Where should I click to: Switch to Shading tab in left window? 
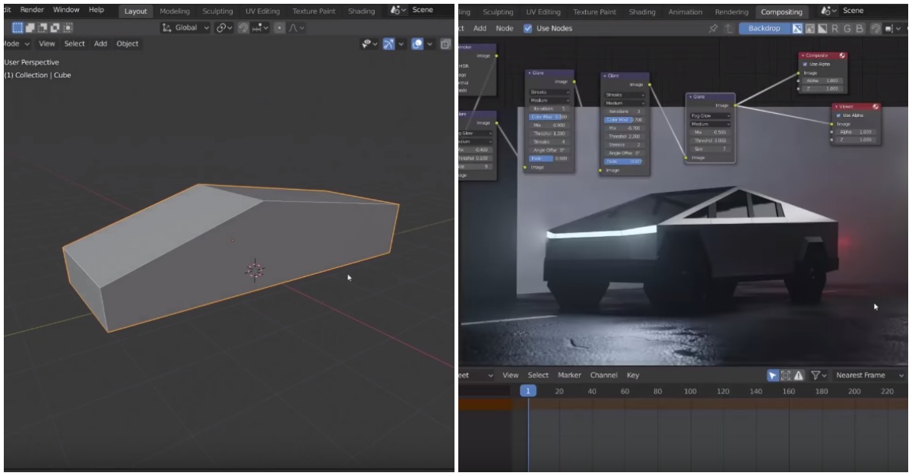tap(361, 11)
